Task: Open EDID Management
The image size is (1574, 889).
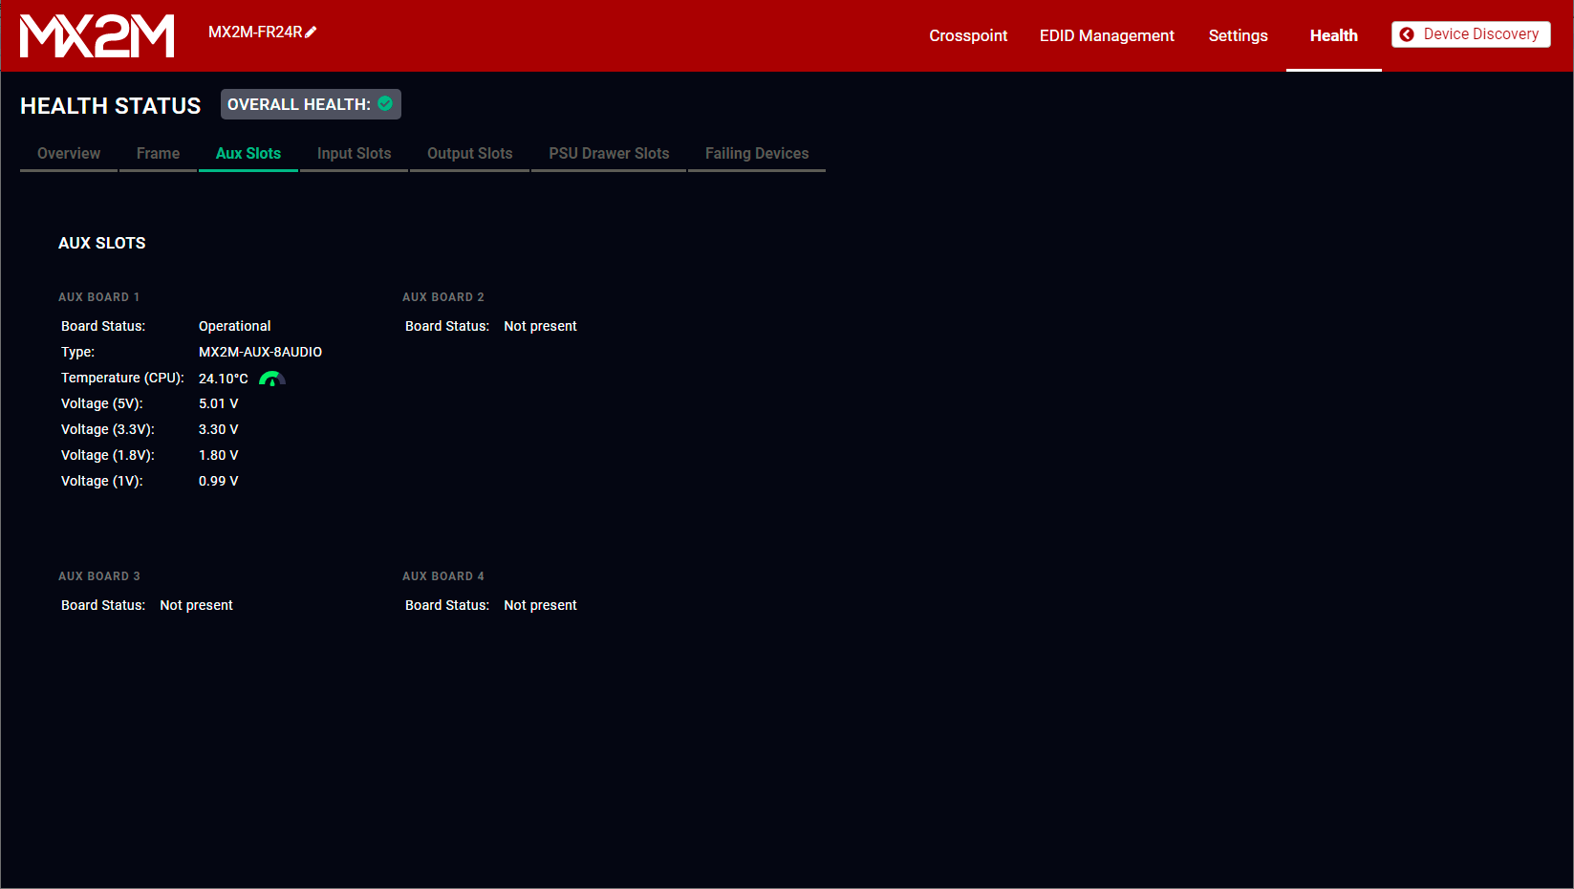Action: 1107,35
